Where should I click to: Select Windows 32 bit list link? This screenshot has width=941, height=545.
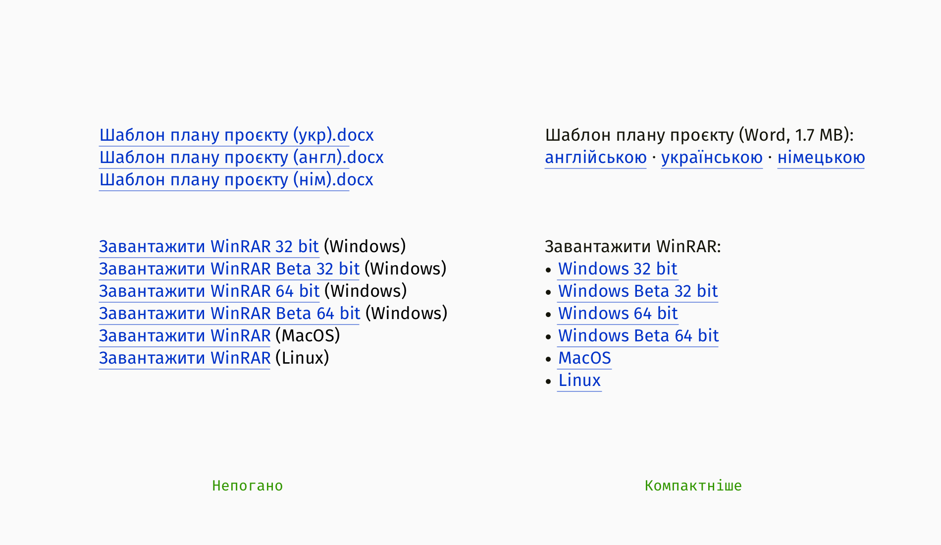pos(618,269)
